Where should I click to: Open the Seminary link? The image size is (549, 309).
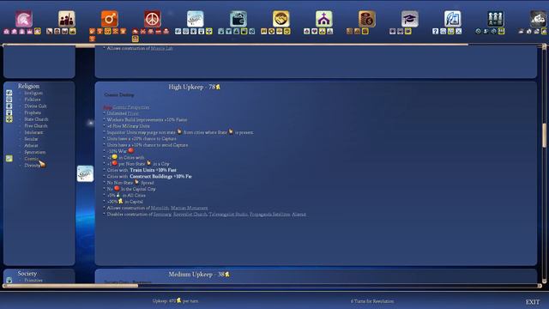(x=162, y=215)
